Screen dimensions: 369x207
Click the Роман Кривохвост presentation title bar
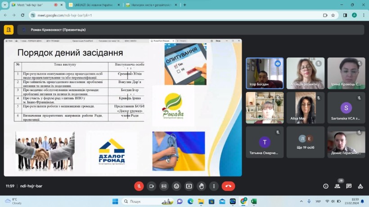(191, 30)
